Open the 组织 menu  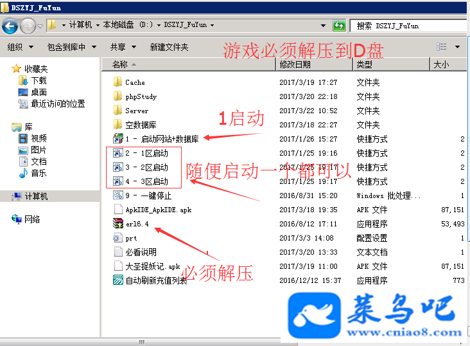click(21, 47)
